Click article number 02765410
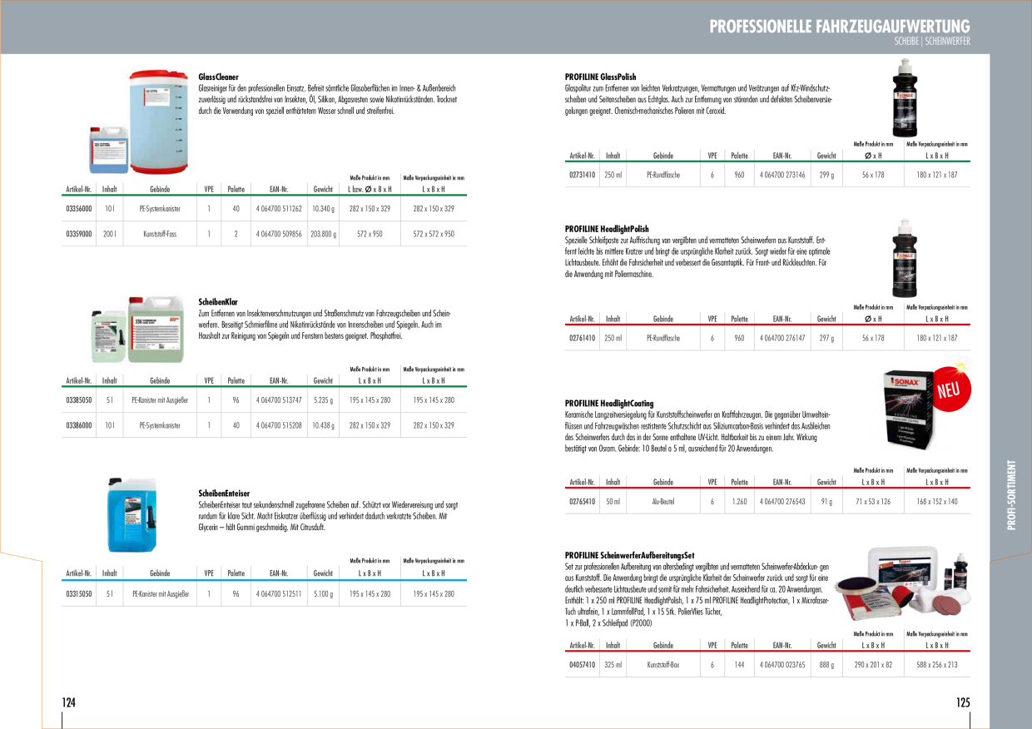Screen dimensions: 1032x729 point(582,502)
